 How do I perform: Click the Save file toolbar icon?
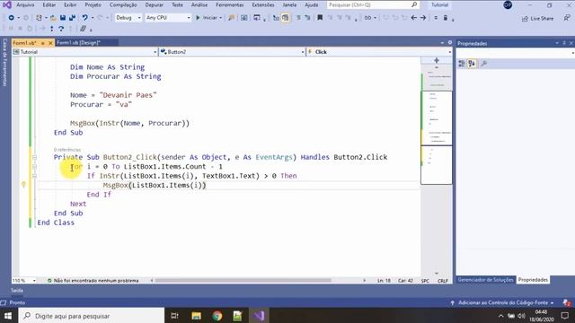63,18
